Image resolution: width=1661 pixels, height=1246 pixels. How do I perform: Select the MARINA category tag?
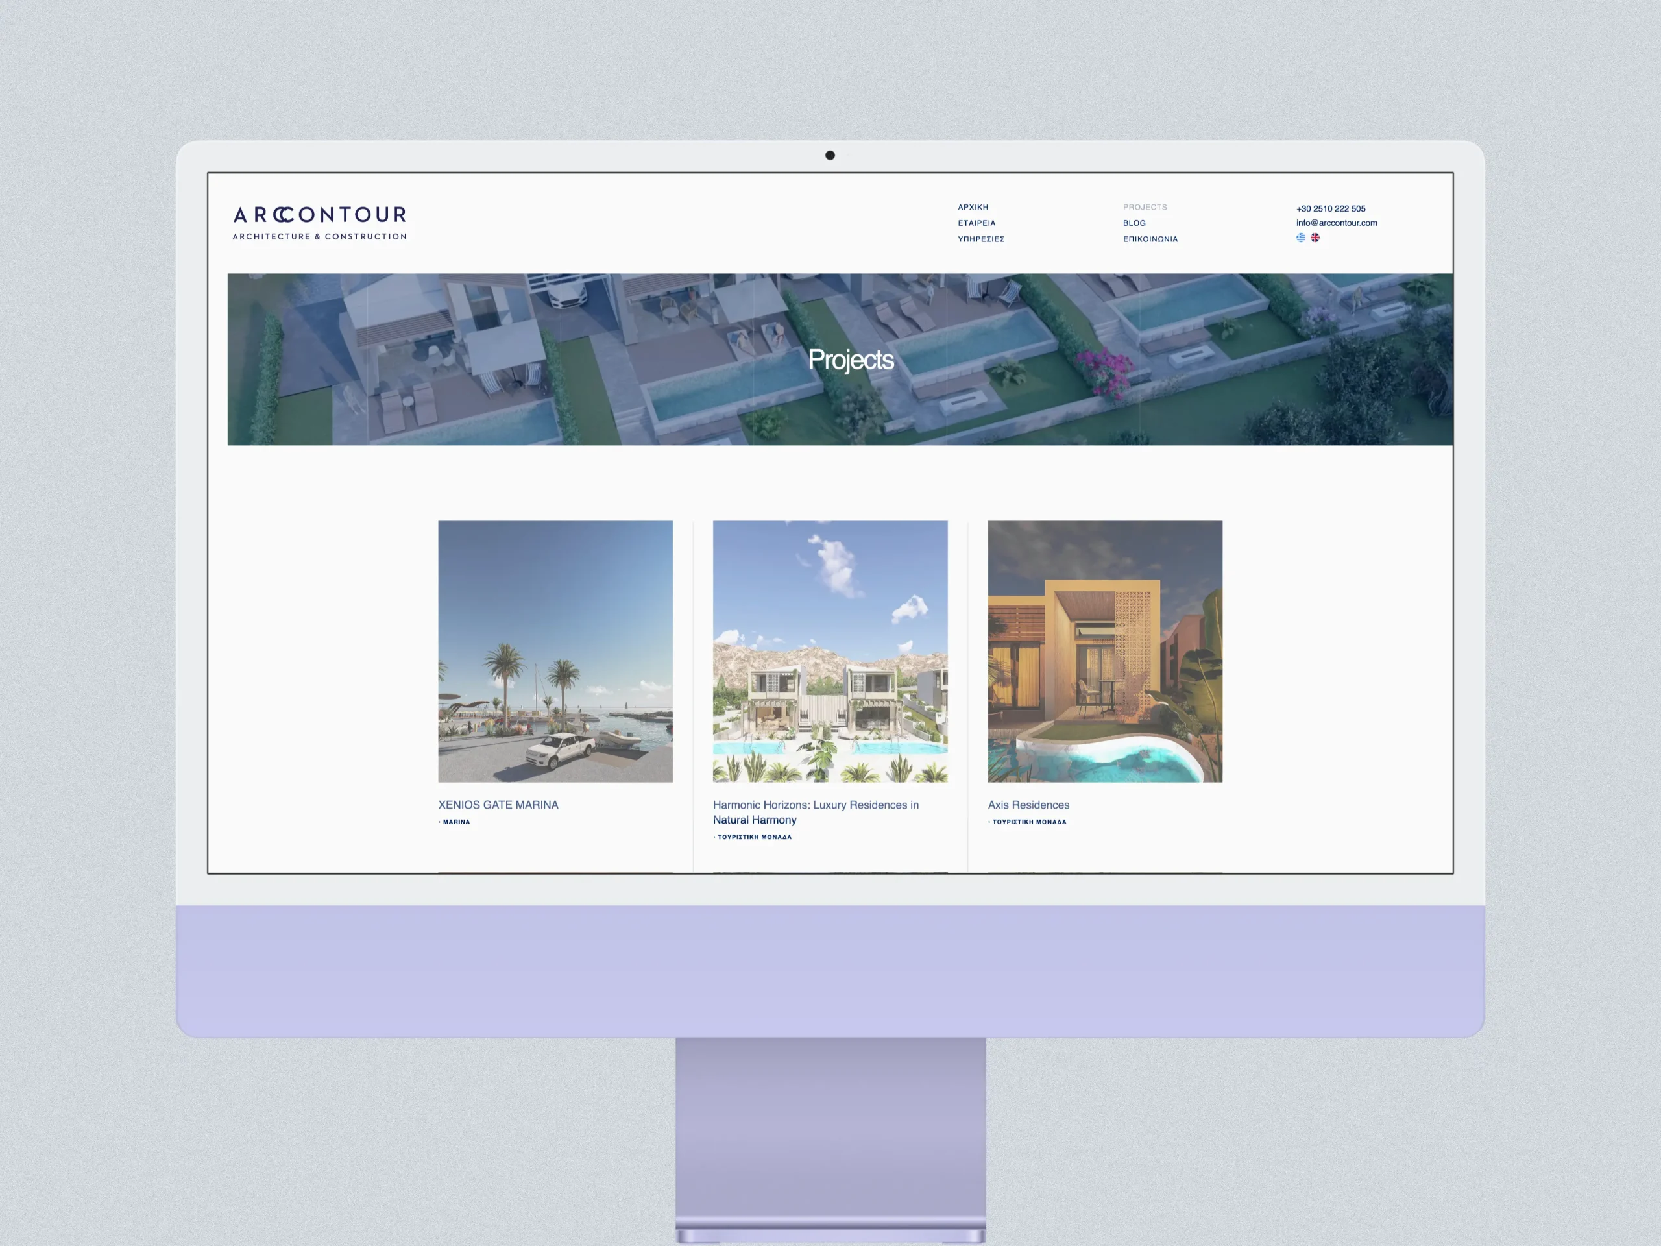(455, 822)
